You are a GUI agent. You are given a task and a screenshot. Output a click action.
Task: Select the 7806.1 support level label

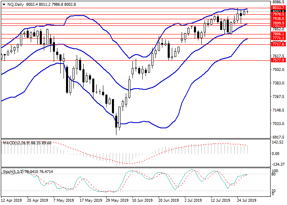278,34
